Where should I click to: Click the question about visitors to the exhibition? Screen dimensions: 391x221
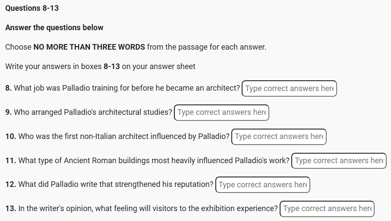click(x=148, y=208)
